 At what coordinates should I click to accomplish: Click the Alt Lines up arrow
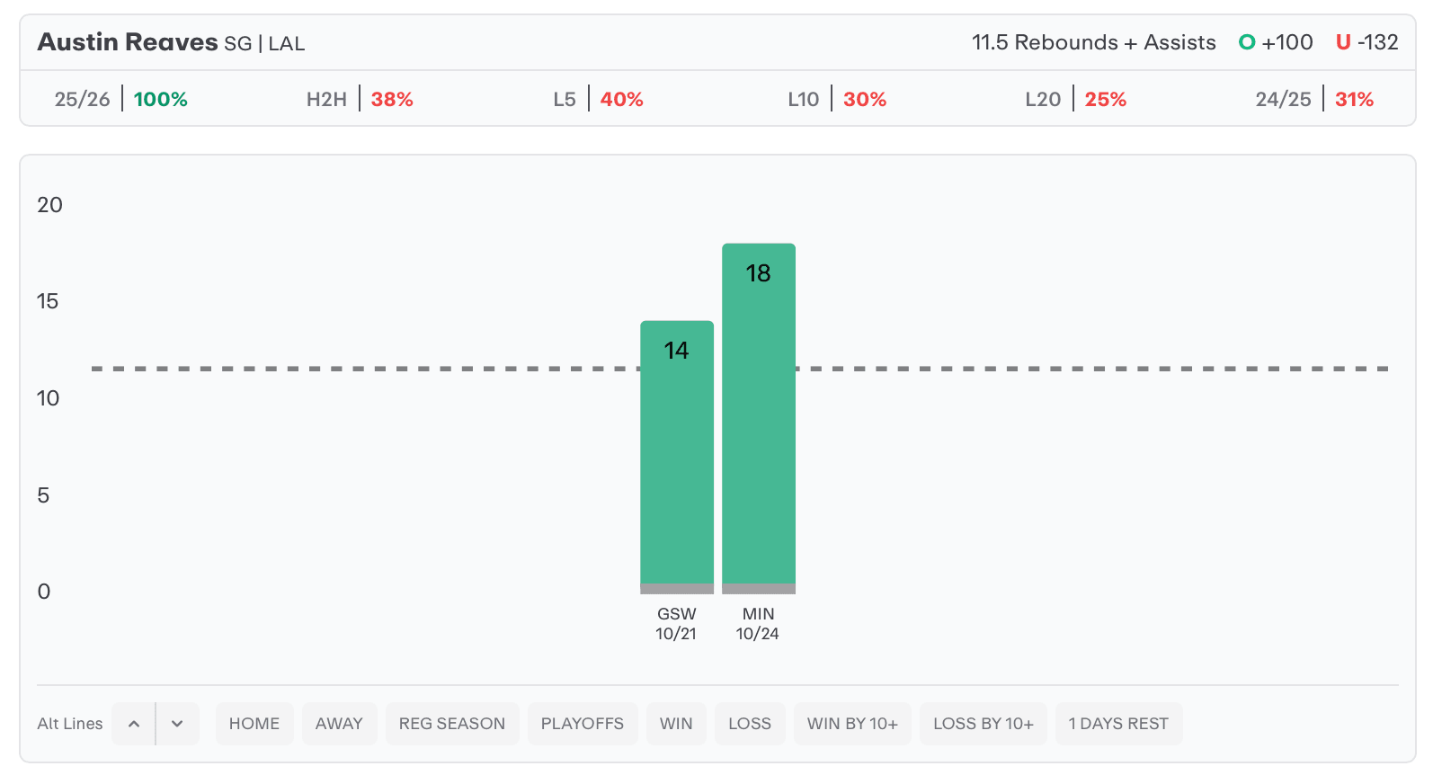coord(134,724)
